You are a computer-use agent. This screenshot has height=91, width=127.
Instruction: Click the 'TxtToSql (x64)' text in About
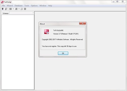click(58, 30)
